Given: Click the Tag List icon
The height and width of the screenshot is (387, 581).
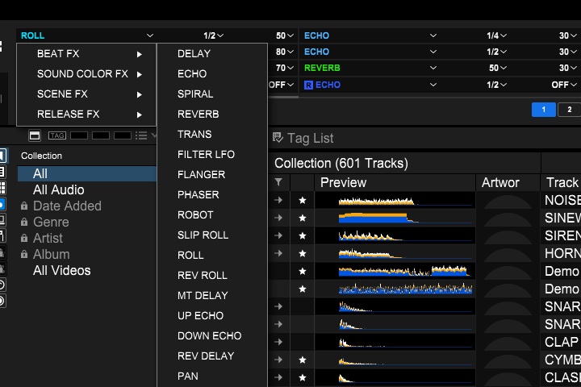Looking at the screenshot, I should [x=278, y=138].
